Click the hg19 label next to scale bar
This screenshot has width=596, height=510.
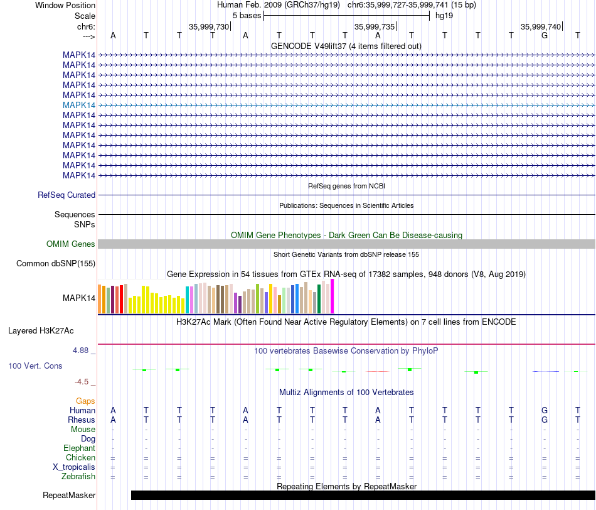pos(444,16)
